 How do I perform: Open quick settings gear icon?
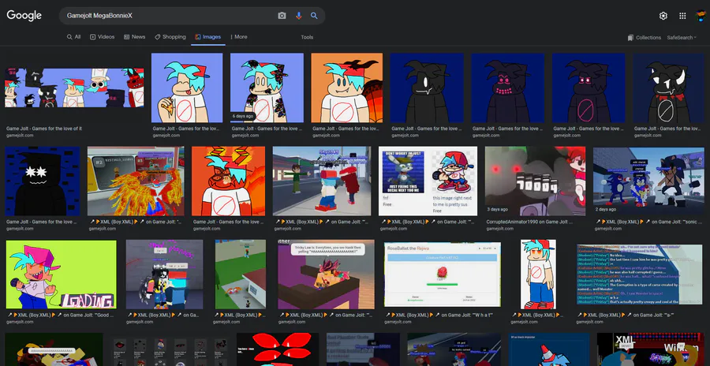[663, 16]
